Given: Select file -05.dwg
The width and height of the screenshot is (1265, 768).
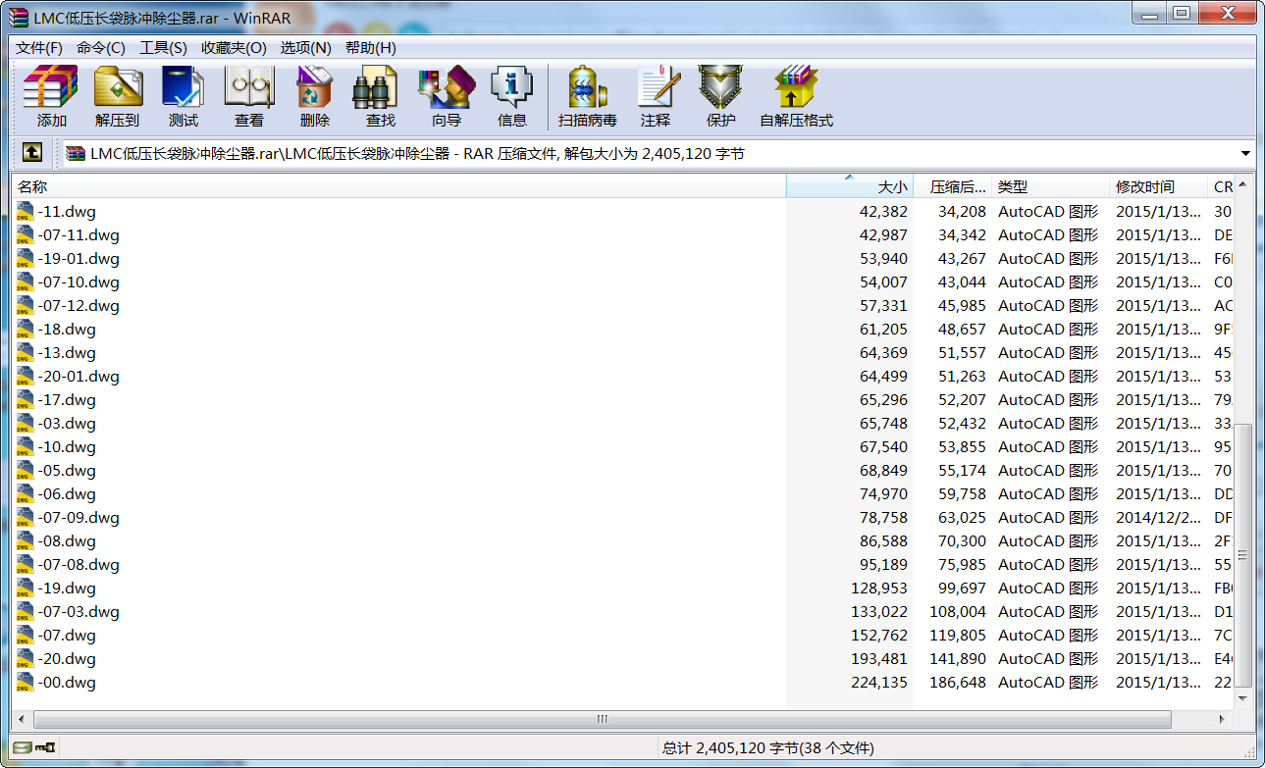Looking at the screenshot, I should point(67,470).
